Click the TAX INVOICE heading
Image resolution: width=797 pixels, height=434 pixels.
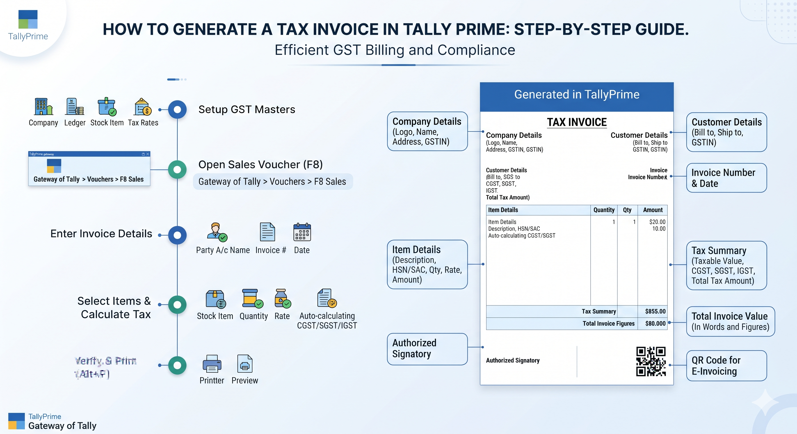click(x=577, y=122)
